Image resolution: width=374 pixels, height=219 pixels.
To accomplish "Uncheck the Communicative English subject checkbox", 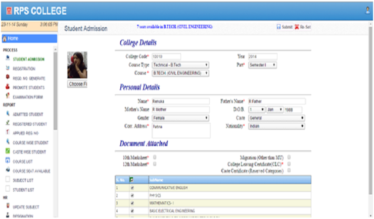I will click(132, 187).
